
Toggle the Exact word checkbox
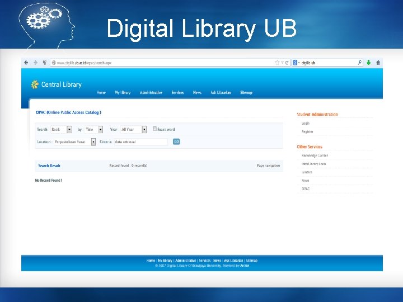tap(154, 129)
